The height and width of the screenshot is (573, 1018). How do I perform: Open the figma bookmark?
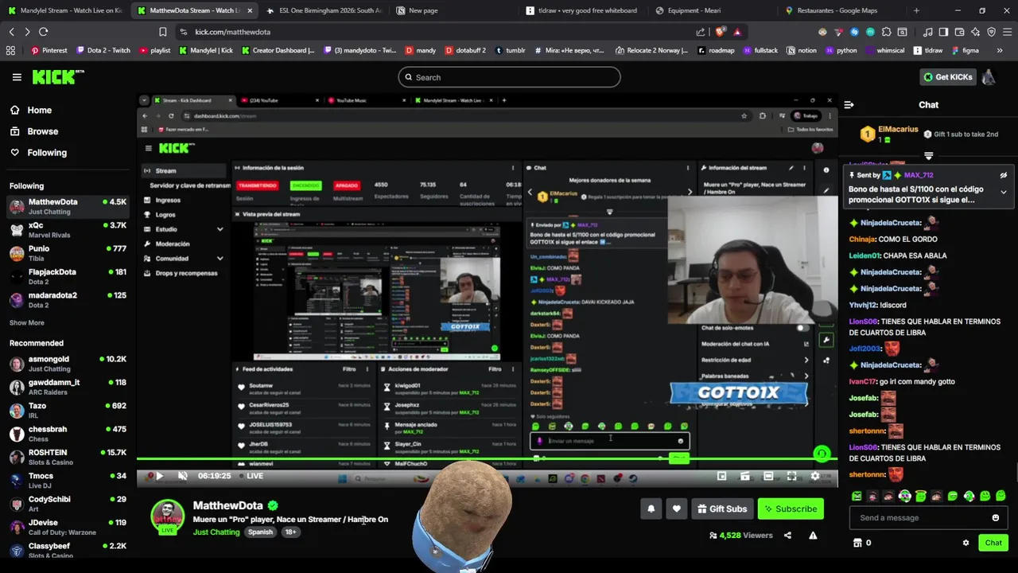click(964, 50)
